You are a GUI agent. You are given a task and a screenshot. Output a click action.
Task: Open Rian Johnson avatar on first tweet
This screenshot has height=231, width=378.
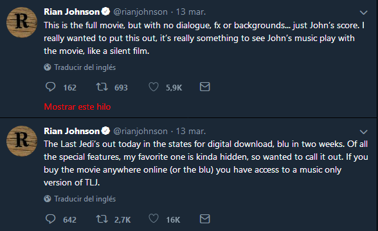coord(22,22)
